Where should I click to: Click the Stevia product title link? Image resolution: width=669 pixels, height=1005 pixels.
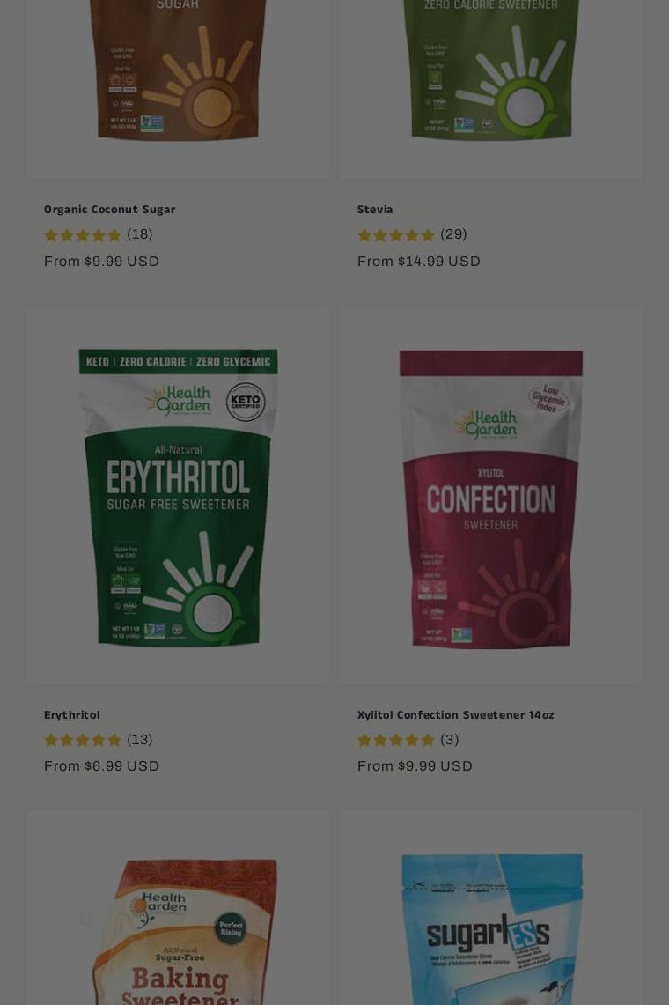(x=375, y=209)
